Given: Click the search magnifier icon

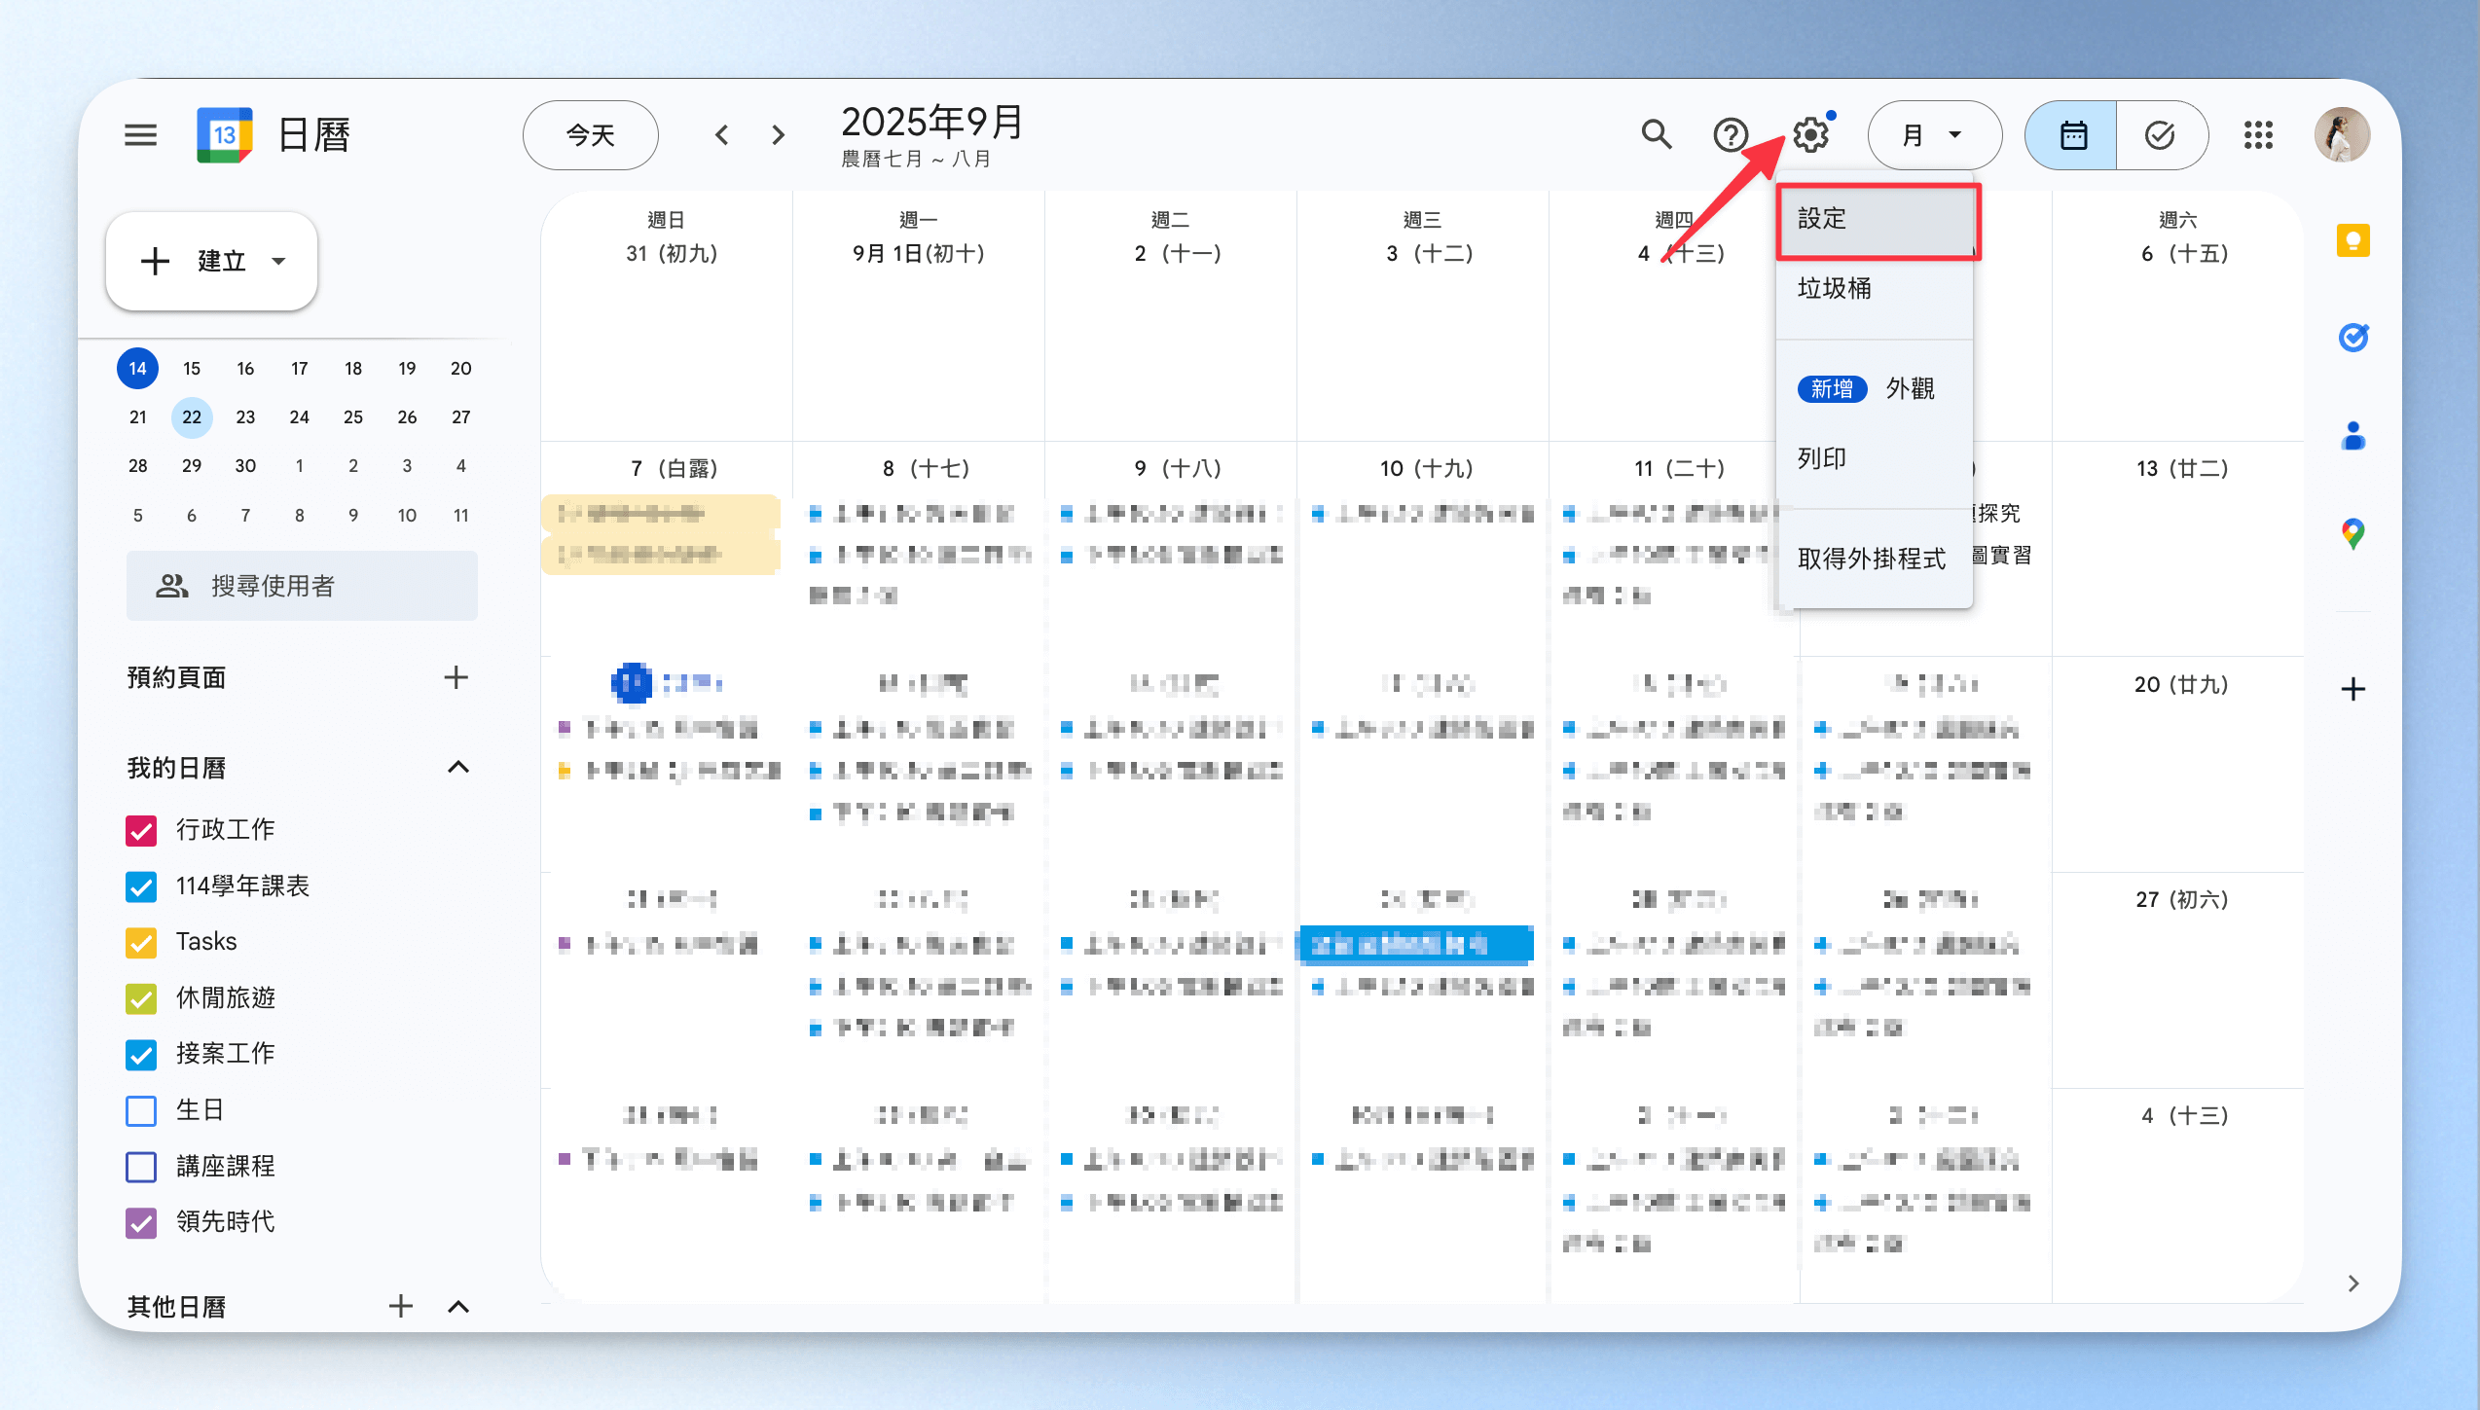Looking at the screenshot, I should click(x=1656, y=134).
